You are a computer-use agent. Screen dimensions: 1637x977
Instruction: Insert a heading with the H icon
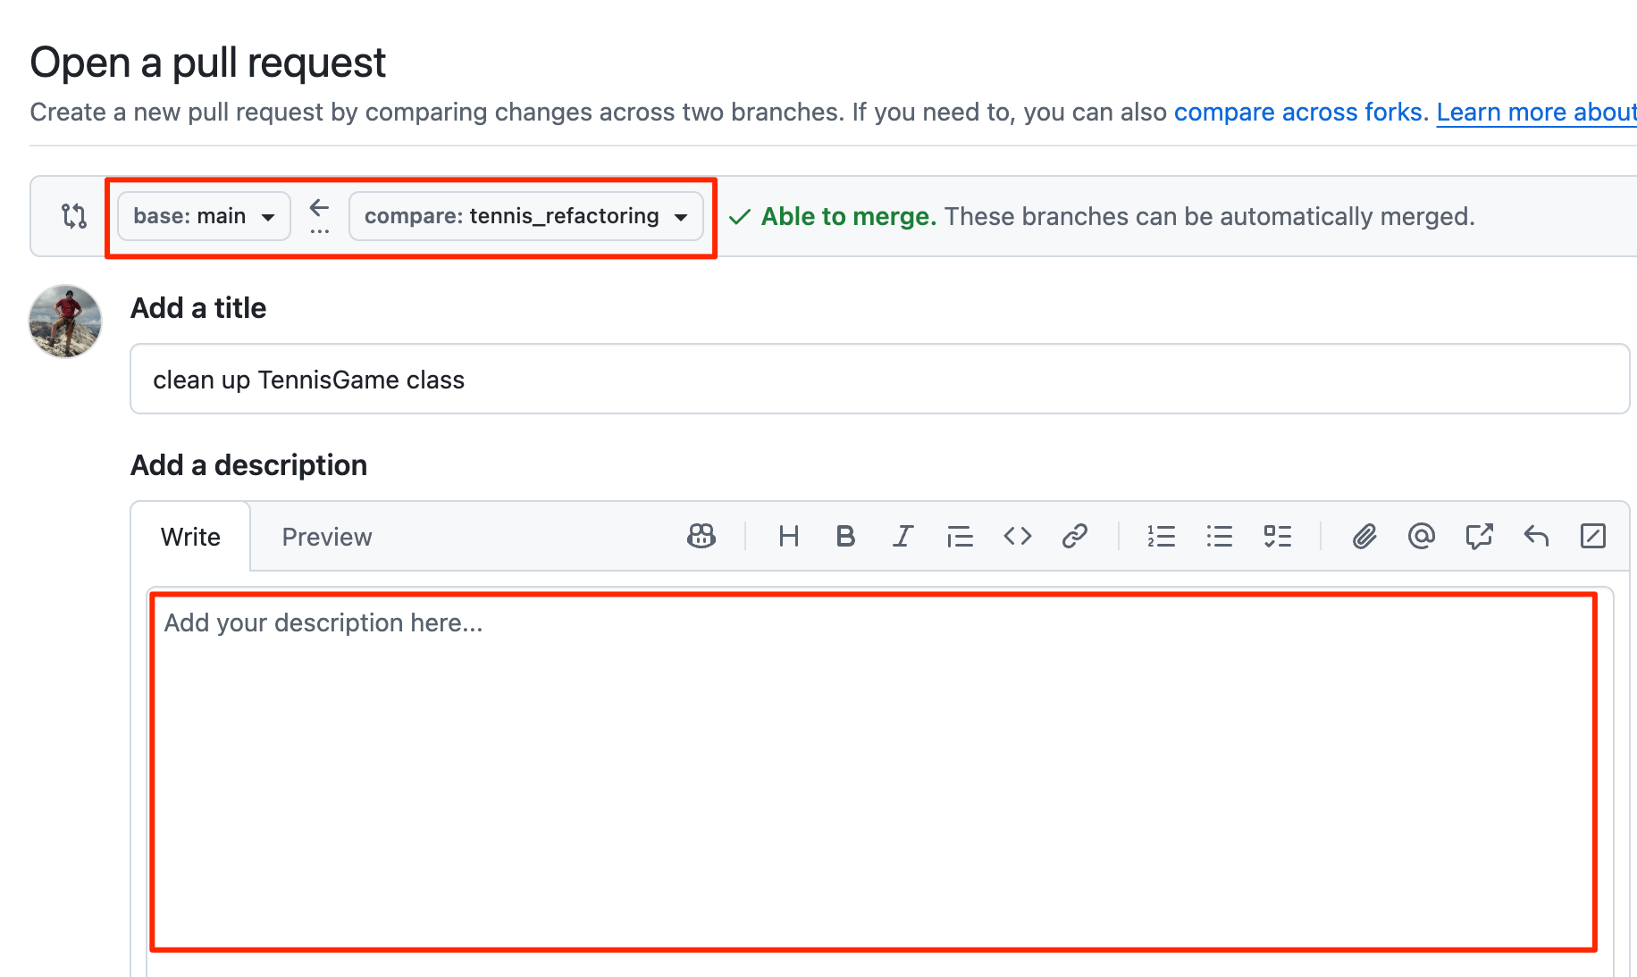[x=788, y=536]
